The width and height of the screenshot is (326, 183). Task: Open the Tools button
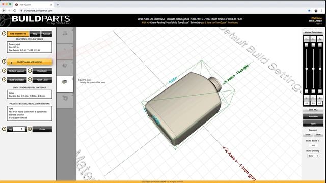click(313, 124)
